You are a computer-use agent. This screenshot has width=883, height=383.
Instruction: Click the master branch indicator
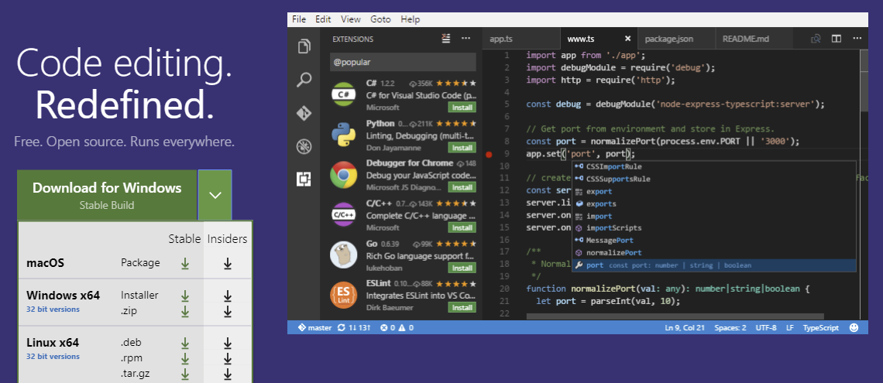pos(313,327)
